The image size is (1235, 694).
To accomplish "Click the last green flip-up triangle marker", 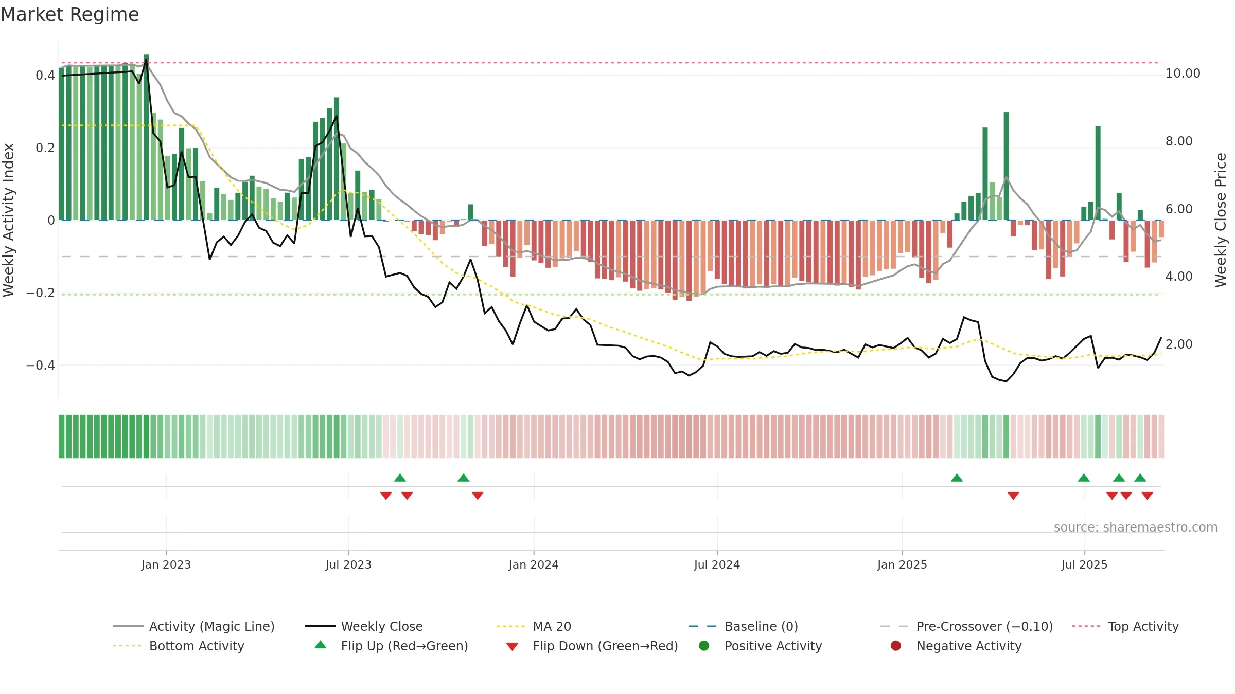I will pos(1140,478).
